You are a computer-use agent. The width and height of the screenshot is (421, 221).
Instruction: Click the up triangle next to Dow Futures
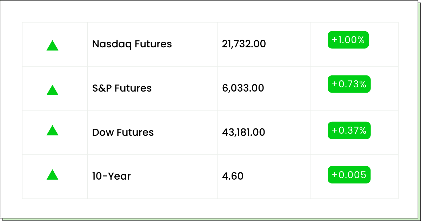52,130
